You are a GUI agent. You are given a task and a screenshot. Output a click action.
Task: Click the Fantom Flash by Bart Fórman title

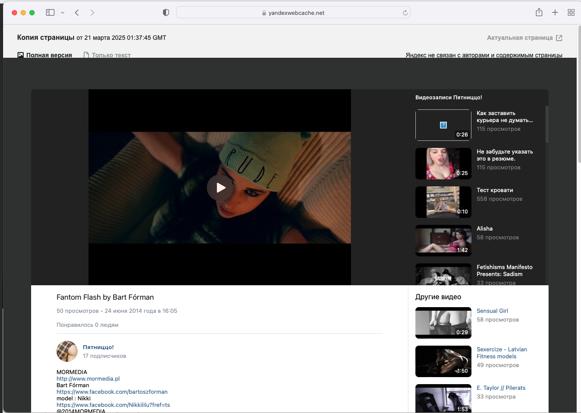click(105, 297)
